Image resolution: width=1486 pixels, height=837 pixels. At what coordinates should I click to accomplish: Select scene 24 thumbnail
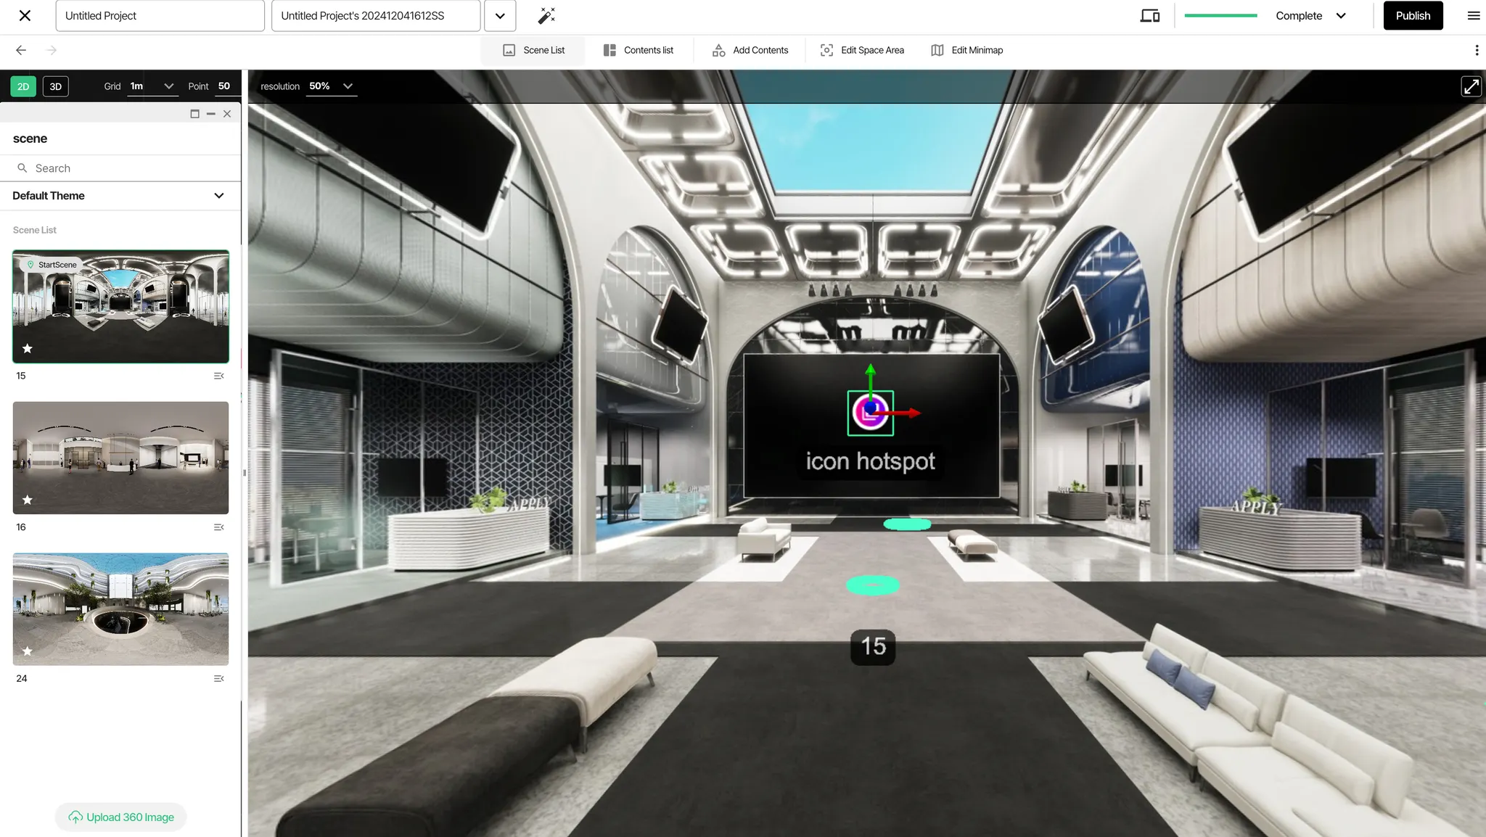pyautogui.click(x=120, y=609)
